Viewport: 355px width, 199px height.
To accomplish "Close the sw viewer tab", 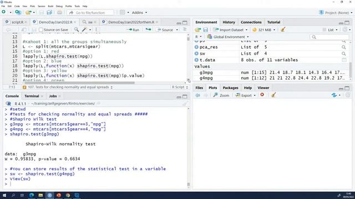I will tap(95, 22).
